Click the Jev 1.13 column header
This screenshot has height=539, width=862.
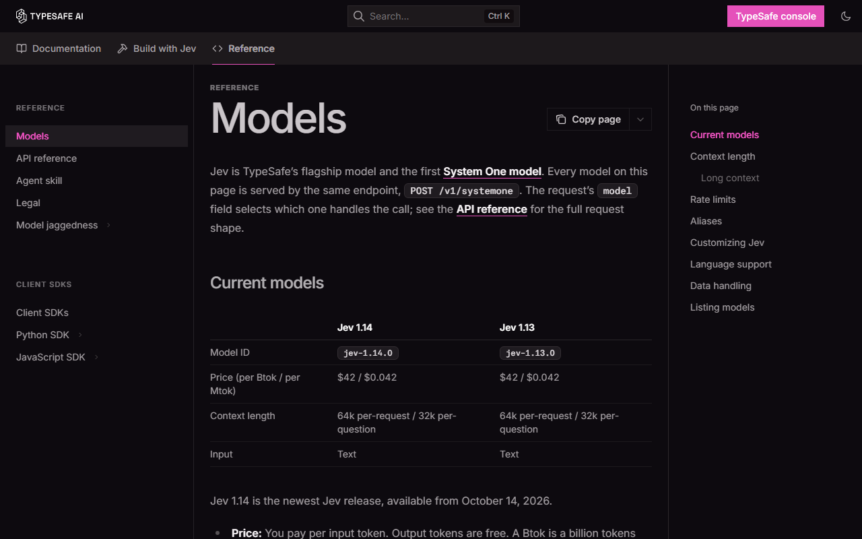(517, 327)
